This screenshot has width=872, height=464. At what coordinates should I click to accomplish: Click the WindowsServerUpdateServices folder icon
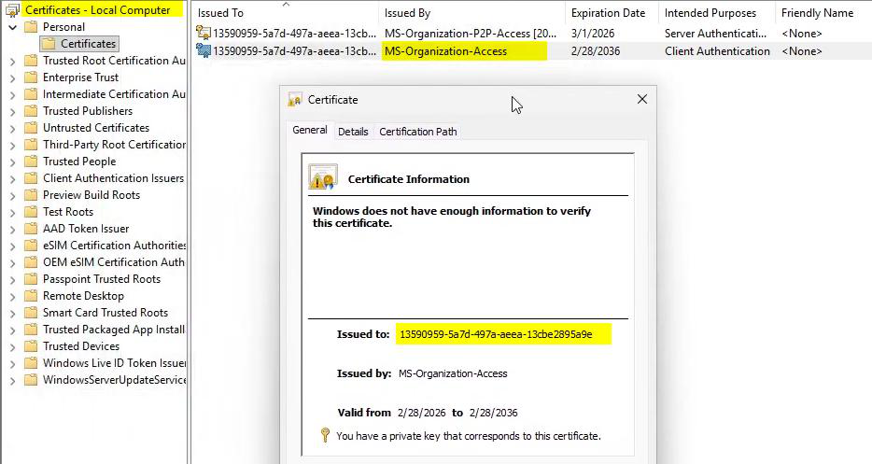[x=31, y=380]
